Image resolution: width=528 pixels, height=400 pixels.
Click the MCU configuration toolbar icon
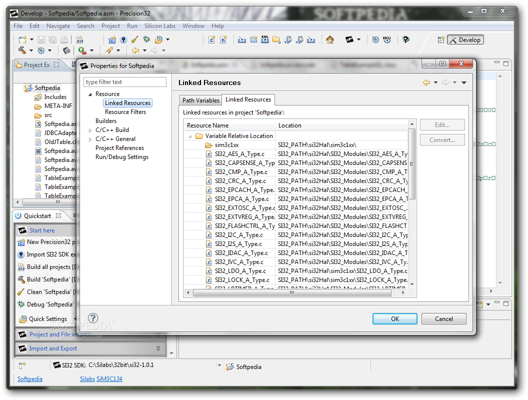tap(387, 39)
